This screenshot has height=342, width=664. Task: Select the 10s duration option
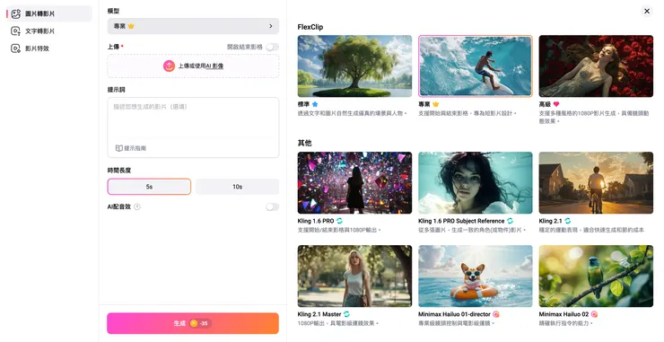click(x=237, y=187)
